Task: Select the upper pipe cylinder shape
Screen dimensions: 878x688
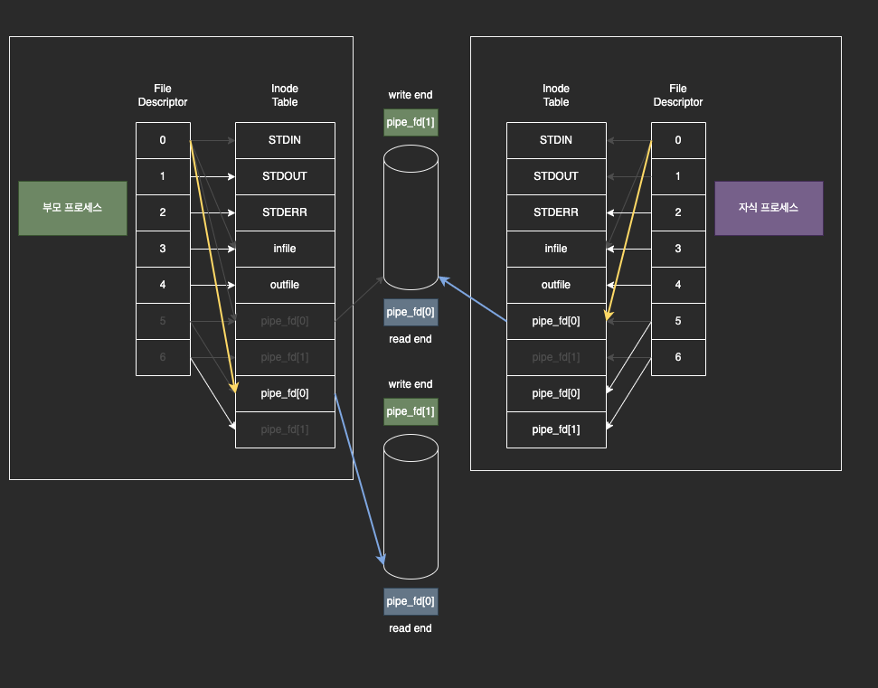Action: [x=411, y=217]
